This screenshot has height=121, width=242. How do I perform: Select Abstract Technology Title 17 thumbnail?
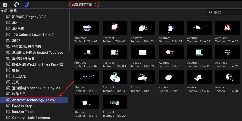tap(199, 77)
